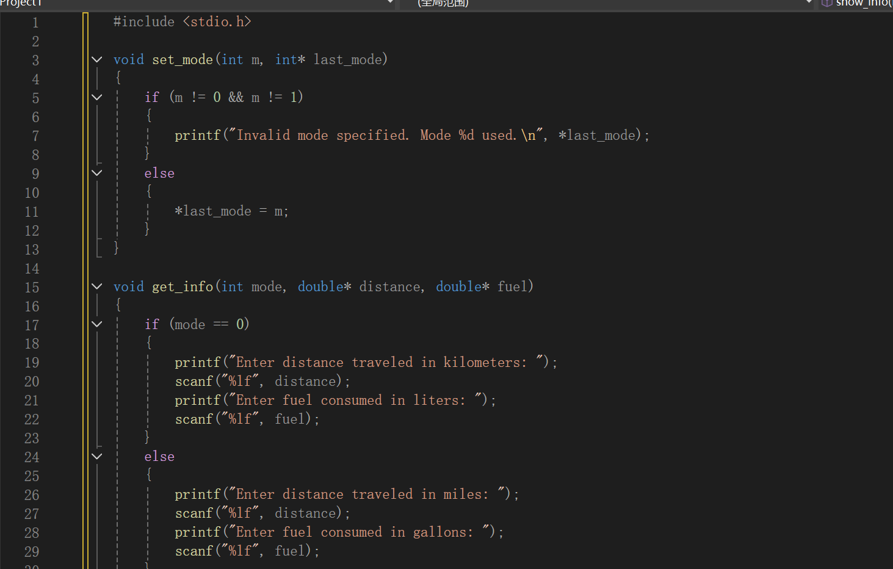Click scanf fuel call on line 22
Screen dimensions: 893x569
click(x=247, y=419)
